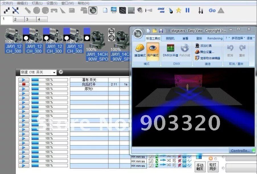Select the line shape tool in the toolbar

click(28, 11)
